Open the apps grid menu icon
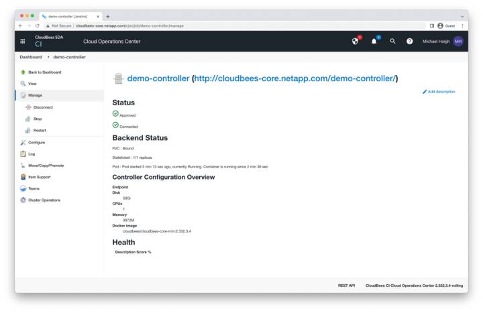 [22, 41]
